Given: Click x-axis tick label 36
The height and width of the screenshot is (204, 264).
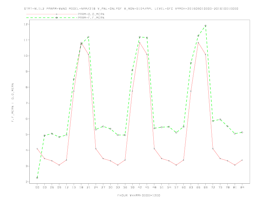Looking at the screenshot, I should click(125, 187).
